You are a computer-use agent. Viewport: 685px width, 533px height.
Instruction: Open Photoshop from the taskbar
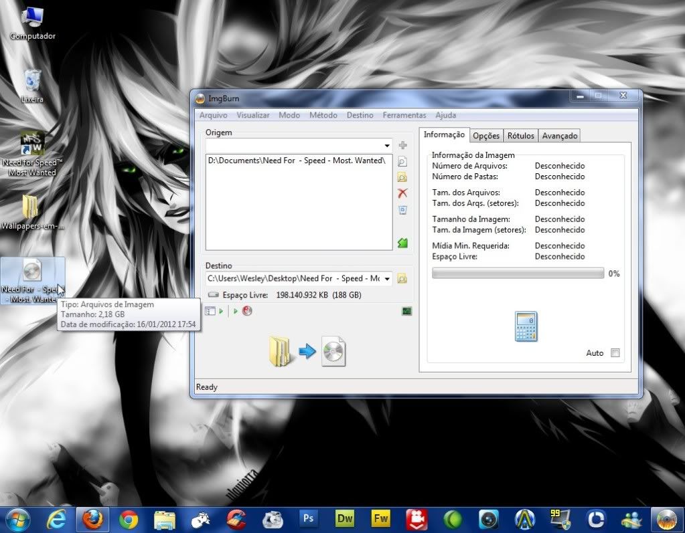309,518
